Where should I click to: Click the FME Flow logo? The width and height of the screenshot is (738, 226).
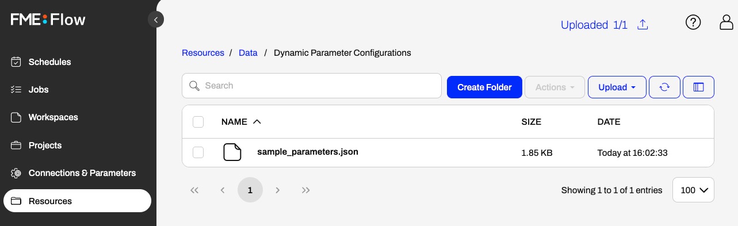pos(48,20)
